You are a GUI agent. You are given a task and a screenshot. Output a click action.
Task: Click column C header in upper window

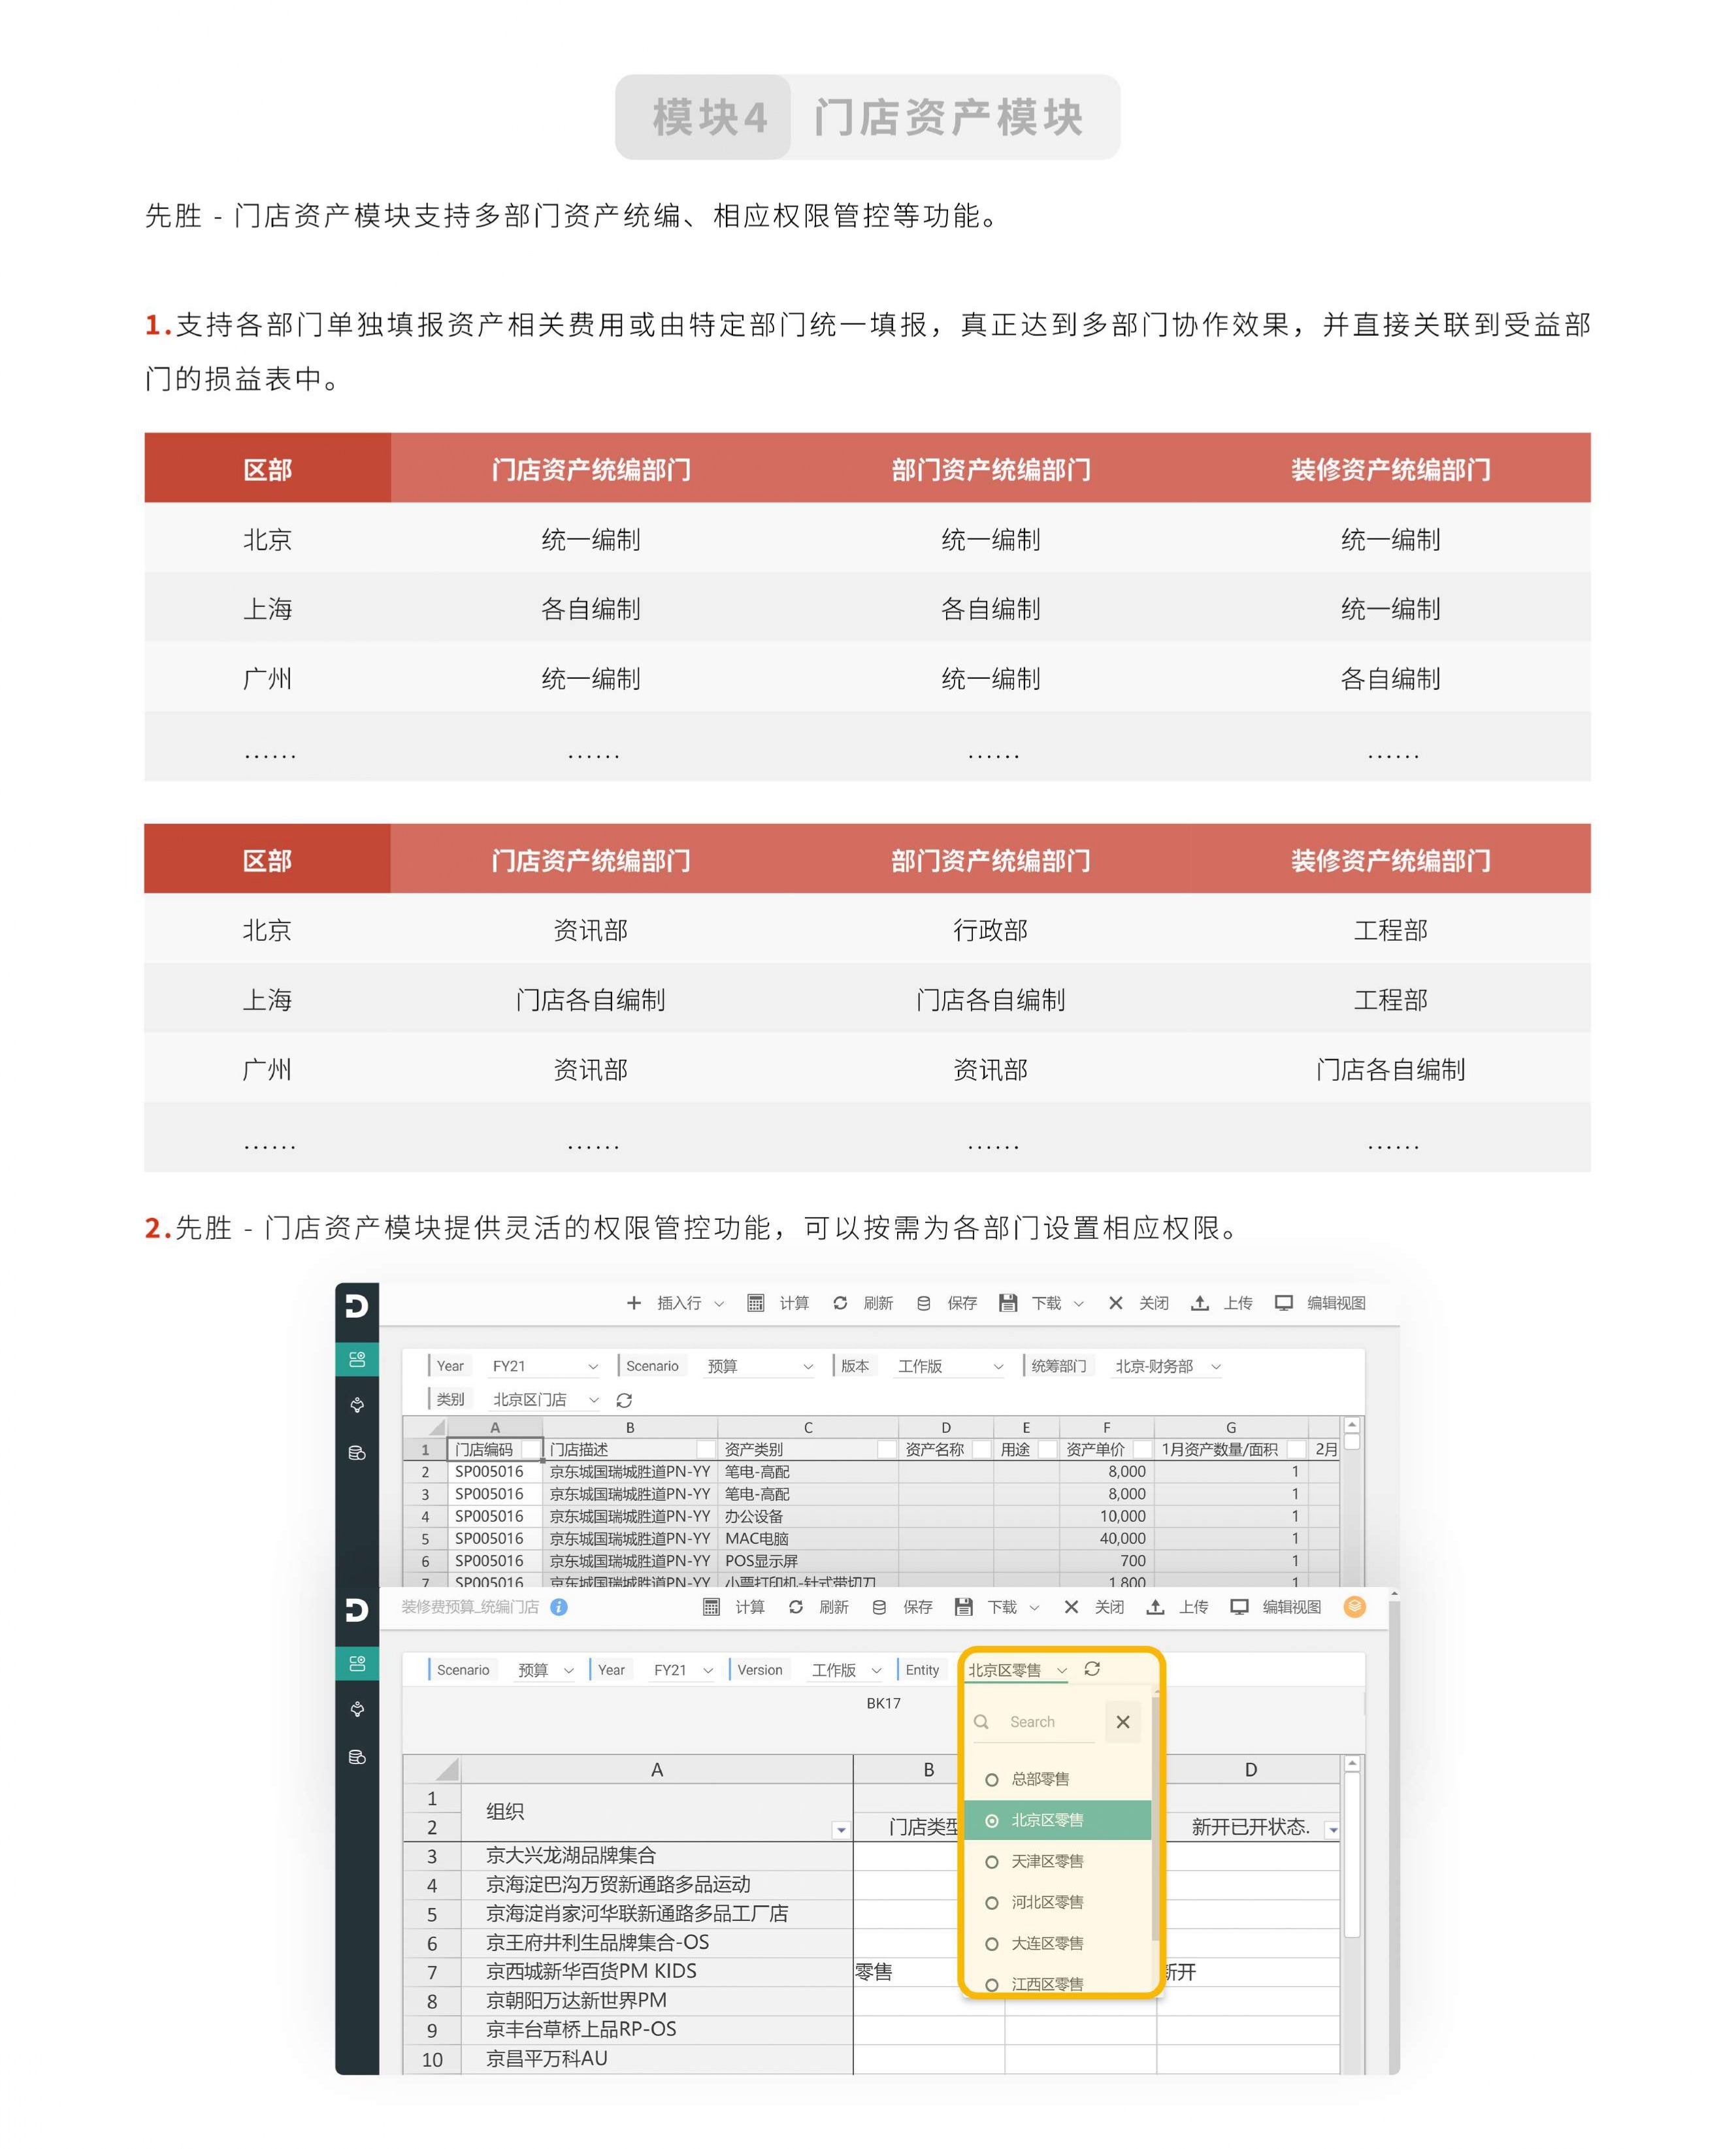pos(808,1427)
